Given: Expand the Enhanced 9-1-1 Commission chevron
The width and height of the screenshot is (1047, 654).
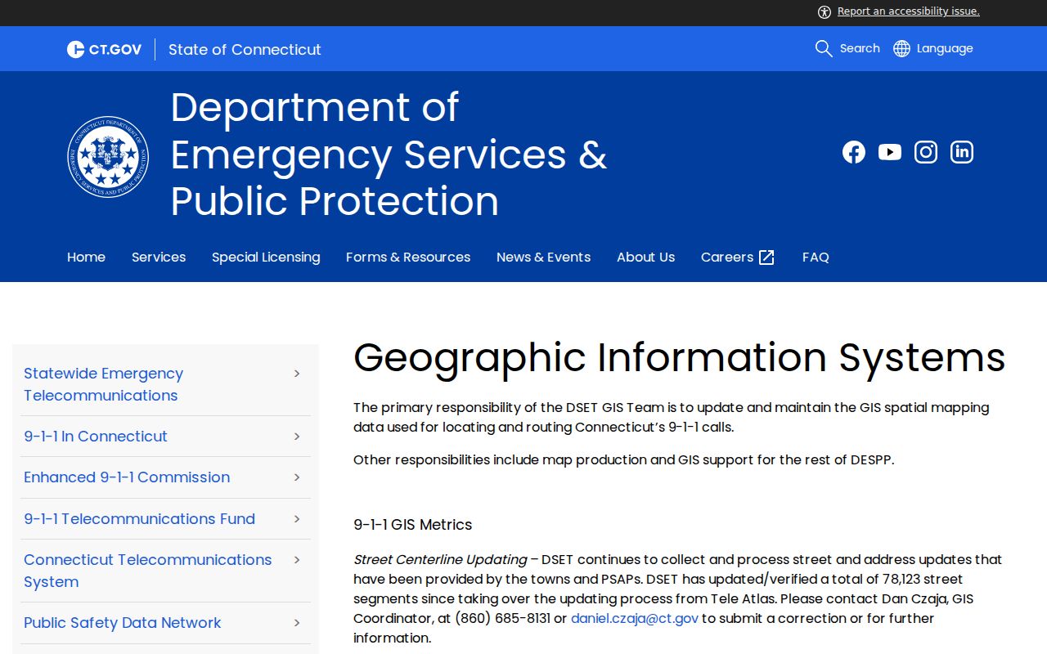Looking at the screenshot, I should coord(297,477).
